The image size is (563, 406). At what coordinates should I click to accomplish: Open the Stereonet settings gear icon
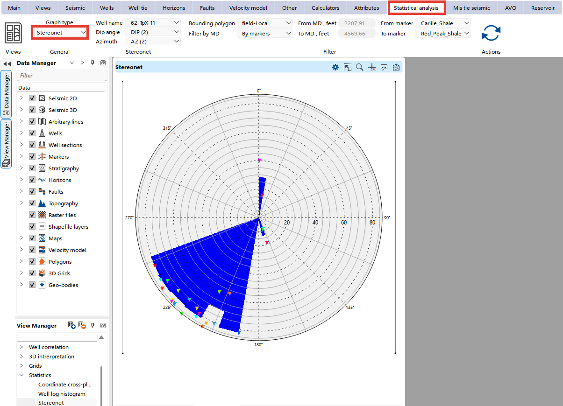(335, 67)
